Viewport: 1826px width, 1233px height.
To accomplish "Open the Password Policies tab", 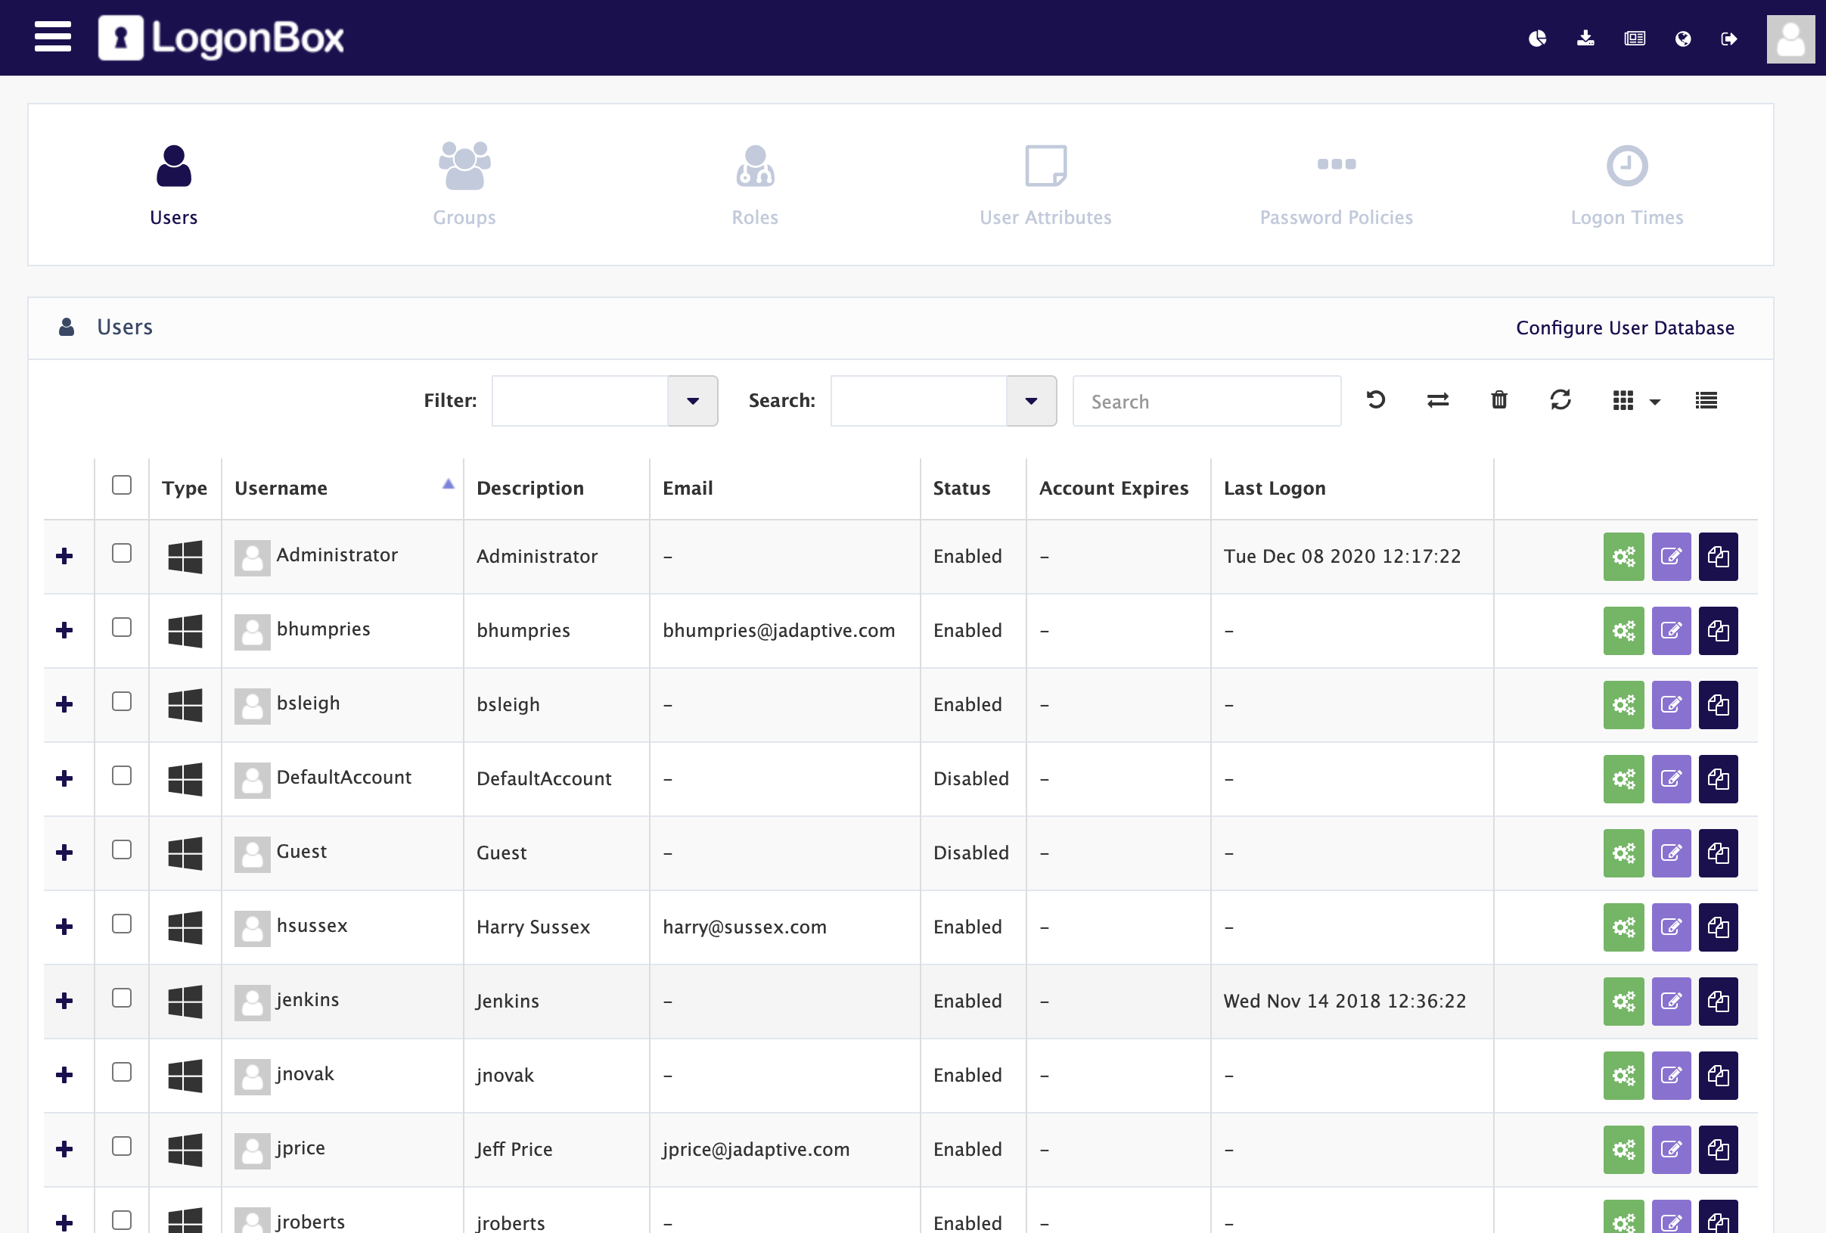I will pyautogui.click(x=1336, y=185).
